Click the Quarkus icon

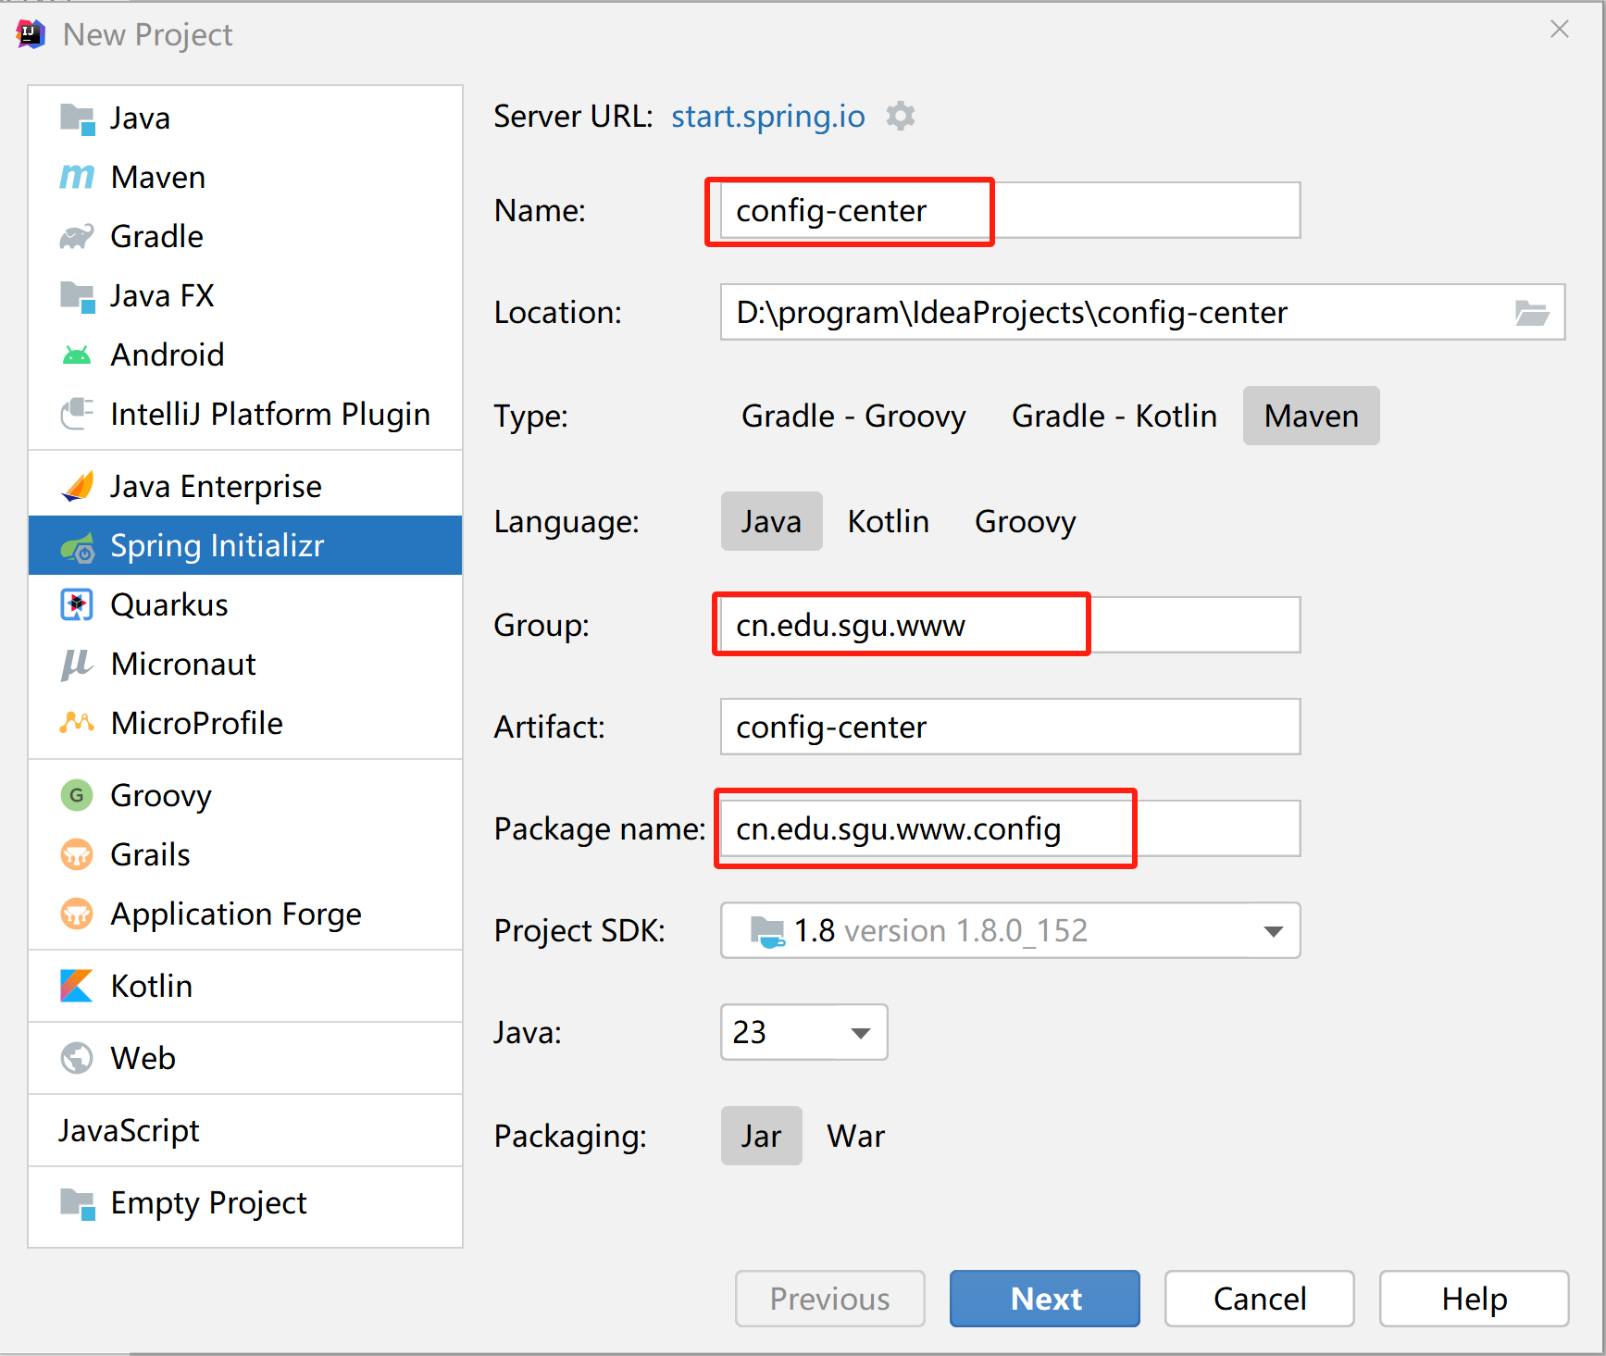77,604
